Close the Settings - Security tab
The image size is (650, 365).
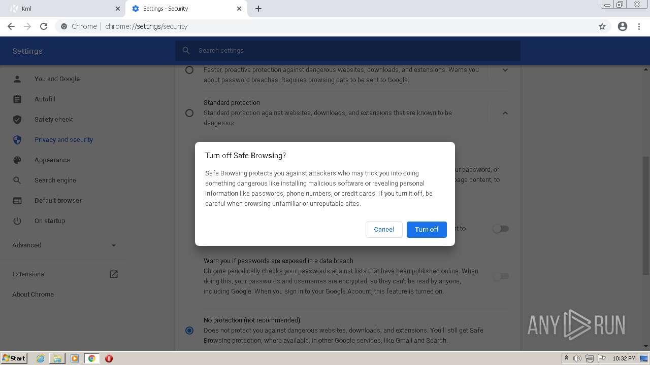coord(239,9)
